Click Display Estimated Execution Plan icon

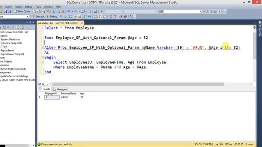[70, 16]
